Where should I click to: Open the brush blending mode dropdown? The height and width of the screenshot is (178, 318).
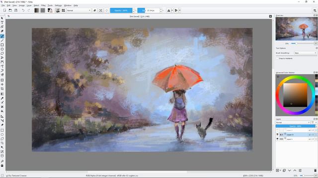[79, 10]
